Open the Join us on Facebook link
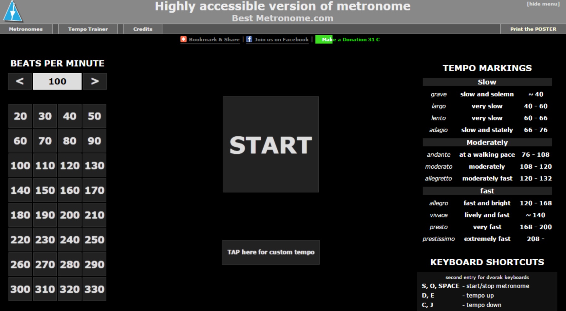This screenshot has height=311, width=566. pyautogui.click(x=281, y=40)
